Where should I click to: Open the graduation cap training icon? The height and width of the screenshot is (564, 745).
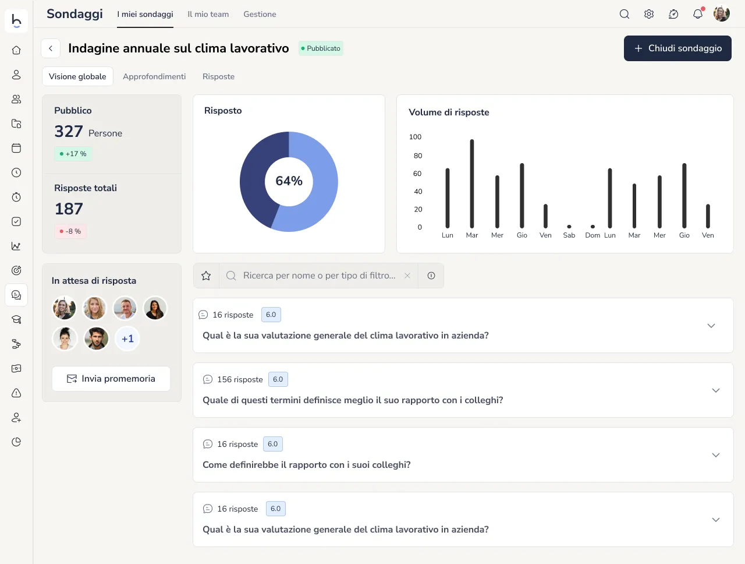tap(16, 319)
